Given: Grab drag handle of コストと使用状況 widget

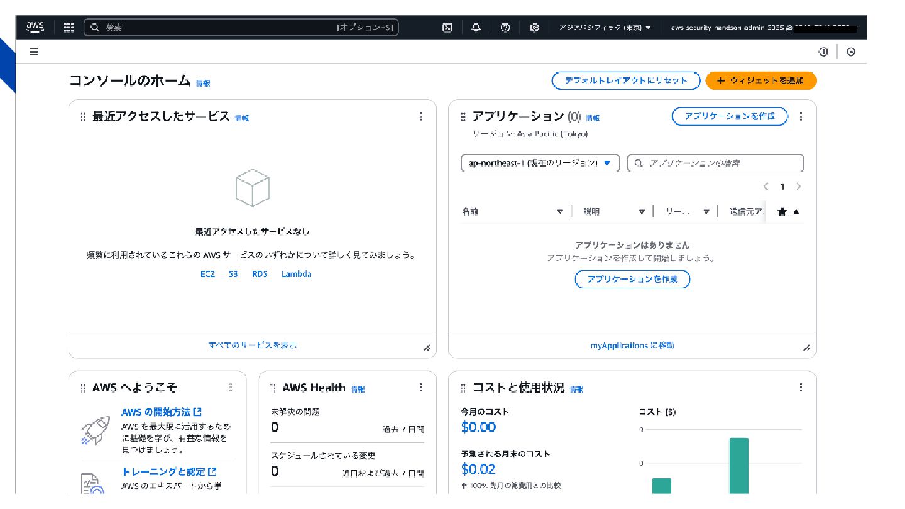Looking at the screenshot, I should (463, 388).
